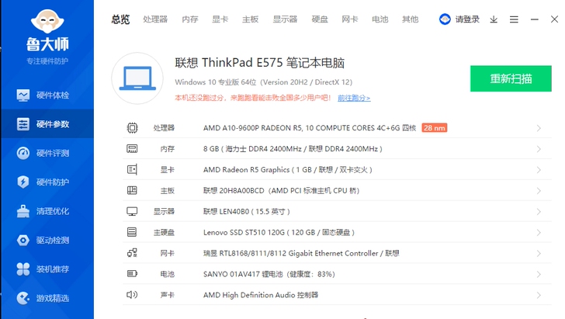Switch to the 其他 tab
This screenshot has width=565, height=319.
click(410, 19)
